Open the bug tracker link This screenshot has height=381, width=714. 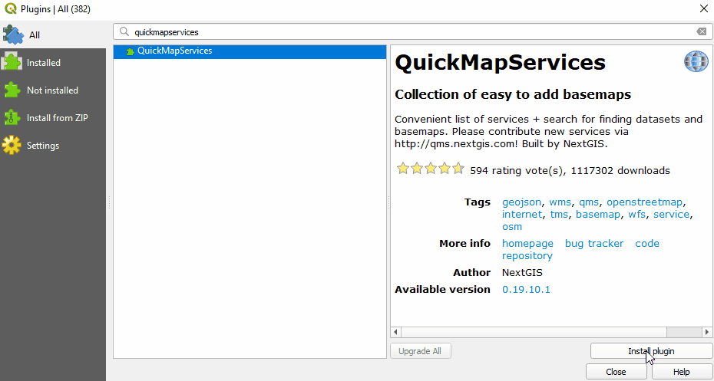[x=594, y=244]
